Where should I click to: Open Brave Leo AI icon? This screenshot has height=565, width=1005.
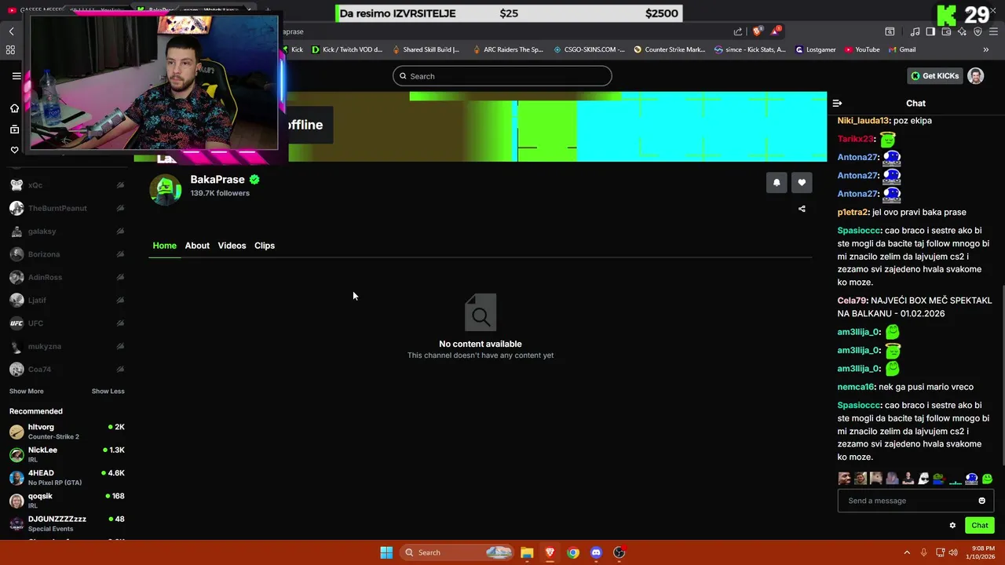pos(962,31)
